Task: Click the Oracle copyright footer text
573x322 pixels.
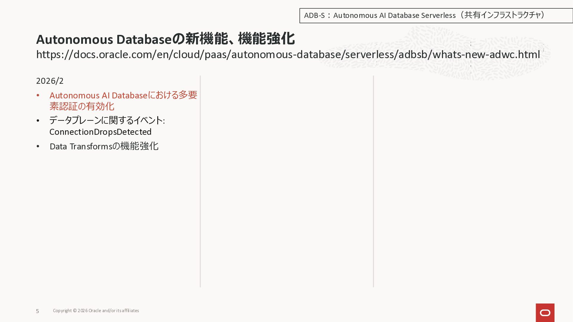Action: (x=96, y=311)
